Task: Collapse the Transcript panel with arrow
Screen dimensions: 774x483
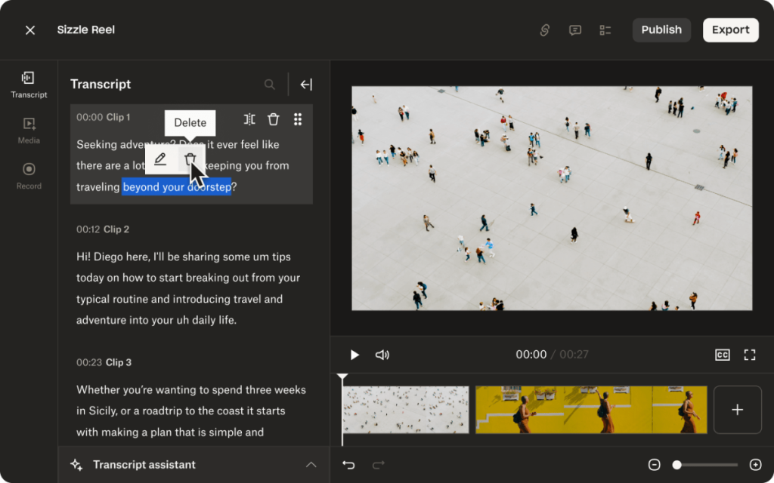Action: (306, 85)
